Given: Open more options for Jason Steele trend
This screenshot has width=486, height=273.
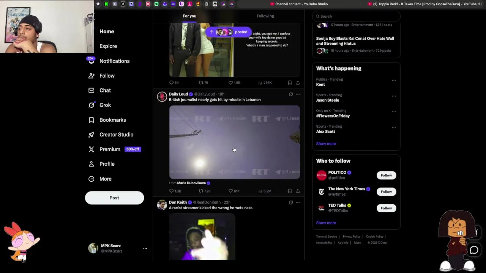Looking at the screenshot, I should tap(394, 96).
